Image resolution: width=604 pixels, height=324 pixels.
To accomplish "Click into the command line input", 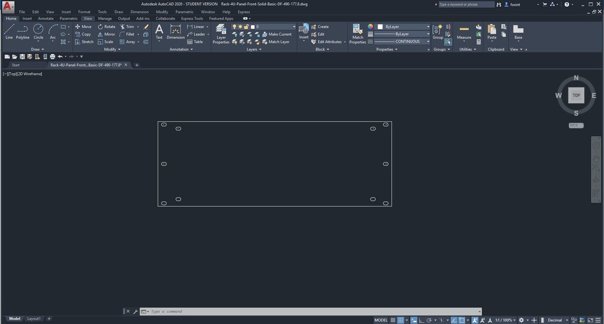I will 312,311.
